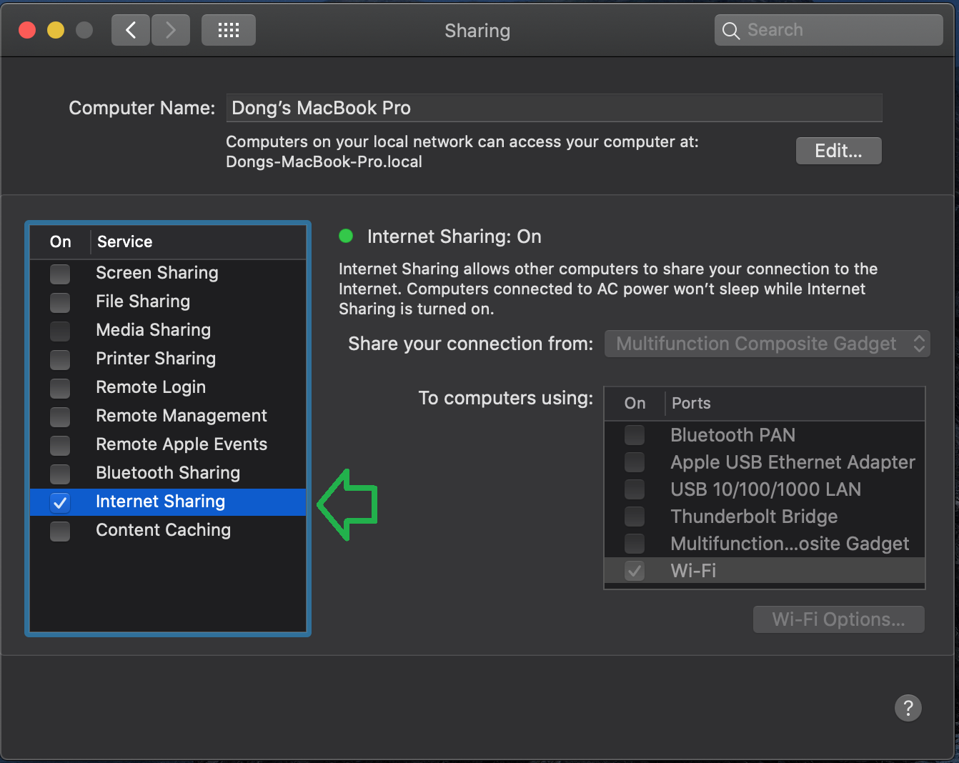The image size is (959, 763).
Task: Click the Edit... button
Action: (x=839, y=151)
